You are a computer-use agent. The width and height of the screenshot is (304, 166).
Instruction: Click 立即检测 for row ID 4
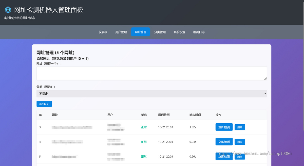point(224,142)
